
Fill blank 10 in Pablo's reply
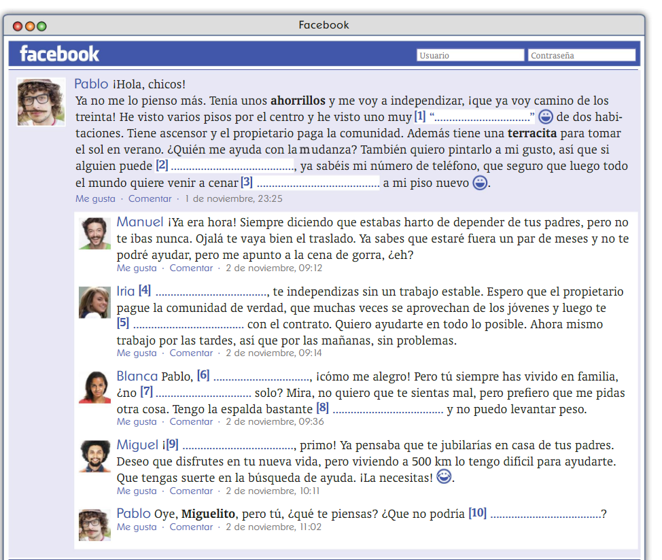point(545,514)
